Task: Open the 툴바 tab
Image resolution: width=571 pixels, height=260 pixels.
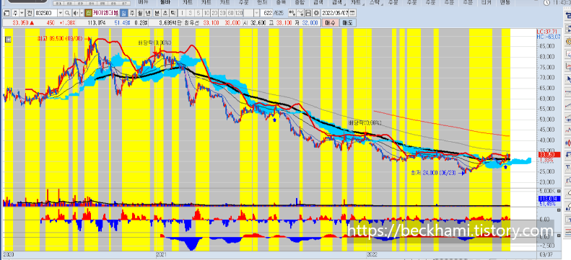Action: click(x=165, y=2)
